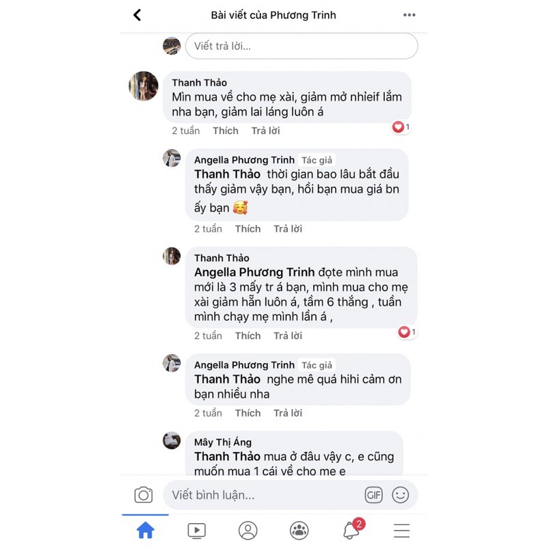Open Mây Thị Áng's profile name

pos(223,442)
